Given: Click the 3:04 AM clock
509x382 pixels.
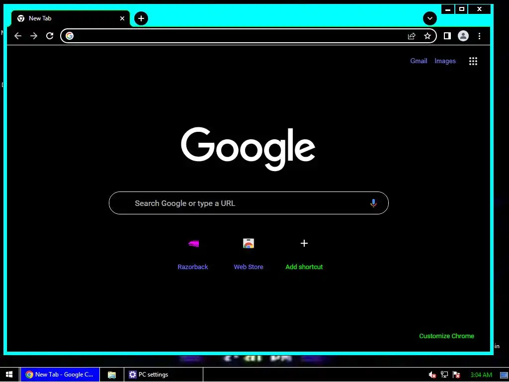Looking at the screenshot, I should [481, 375].
